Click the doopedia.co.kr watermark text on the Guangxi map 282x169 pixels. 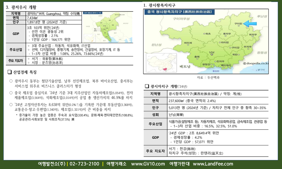click(x=255, y=63)
